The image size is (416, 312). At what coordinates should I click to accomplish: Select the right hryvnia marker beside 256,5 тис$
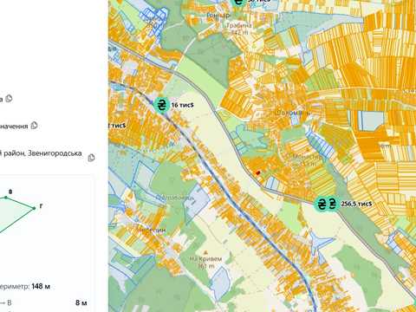(332, 204)
